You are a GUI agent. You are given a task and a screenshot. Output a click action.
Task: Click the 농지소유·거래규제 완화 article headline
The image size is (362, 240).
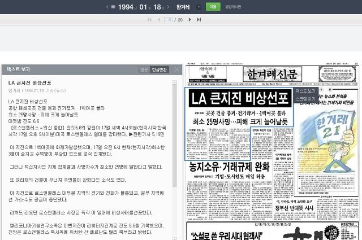229,167
